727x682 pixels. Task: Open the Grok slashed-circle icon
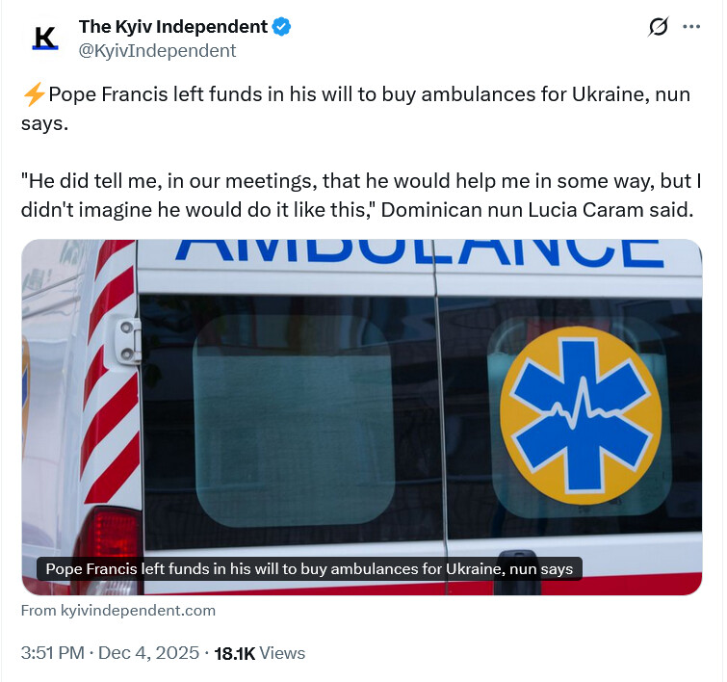tap(659, 26)
